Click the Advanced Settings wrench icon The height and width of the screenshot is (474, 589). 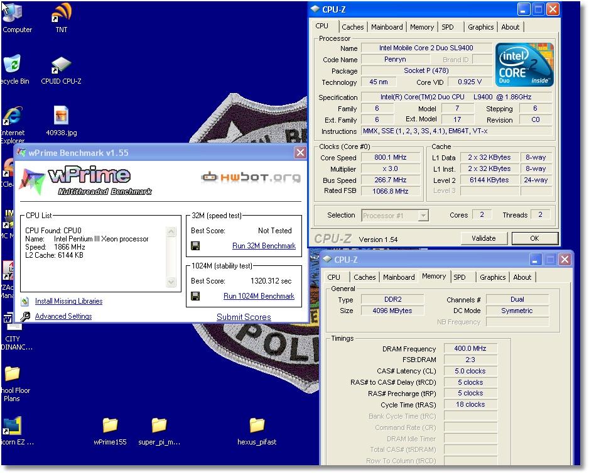25,316
